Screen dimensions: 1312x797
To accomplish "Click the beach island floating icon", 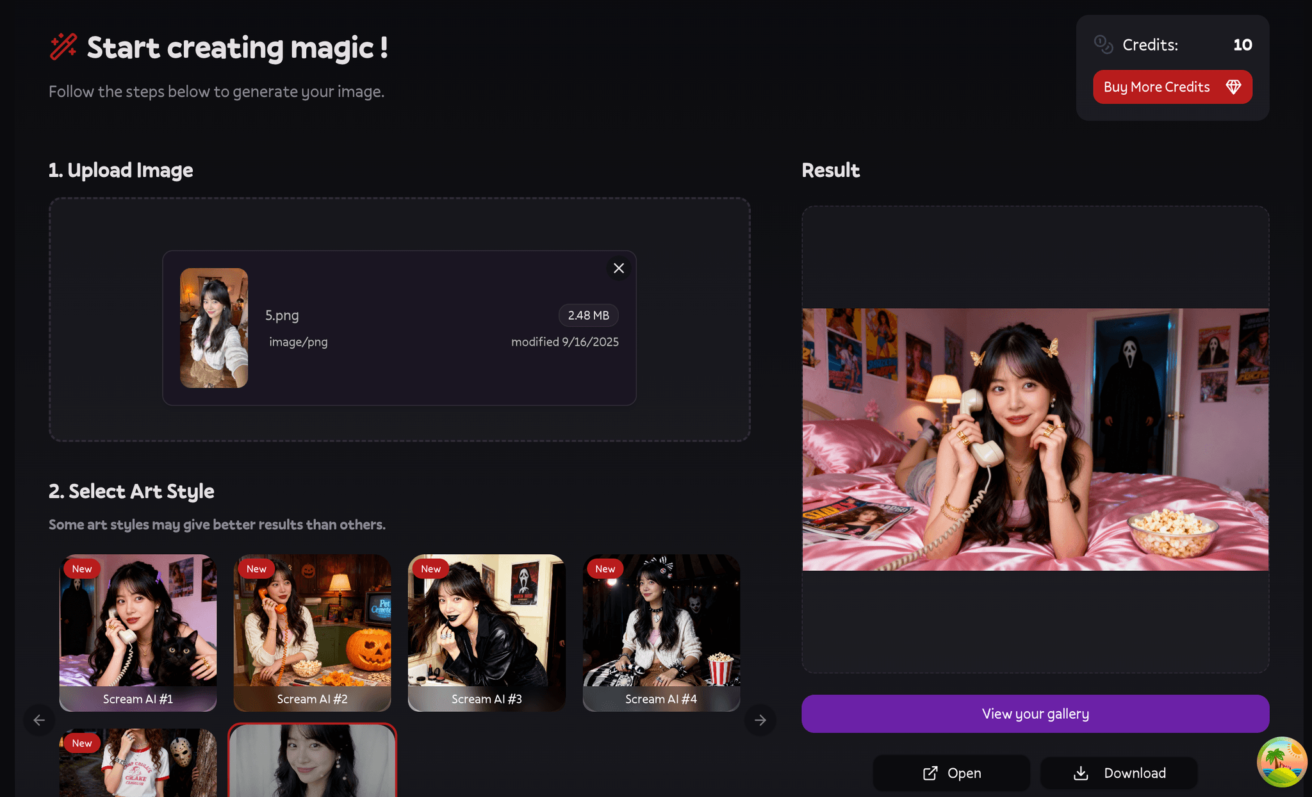I will [1281, 762].
